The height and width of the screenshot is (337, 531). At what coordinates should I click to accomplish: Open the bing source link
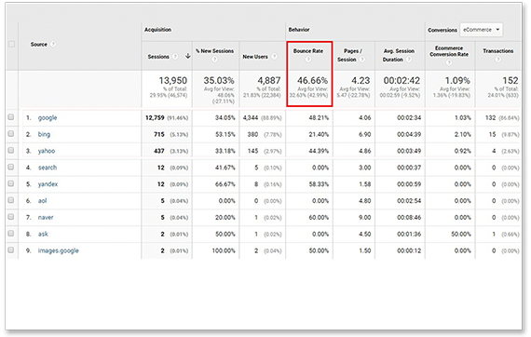coord(44,134)
